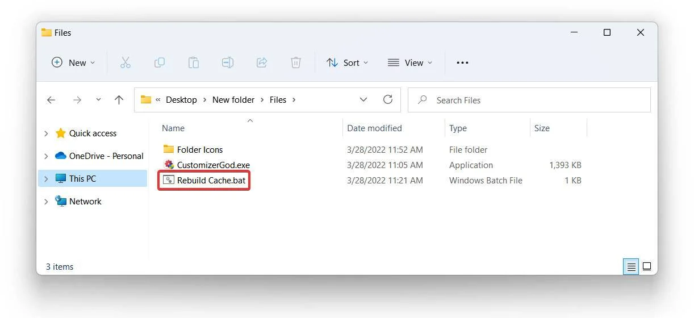Open the New dropdown menu
The height and width of the screenshot is (318, 694).
click(x=73, y=62)
